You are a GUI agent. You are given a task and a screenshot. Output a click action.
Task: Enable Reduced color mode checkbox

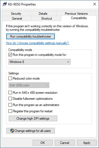[x=10, y=78]
